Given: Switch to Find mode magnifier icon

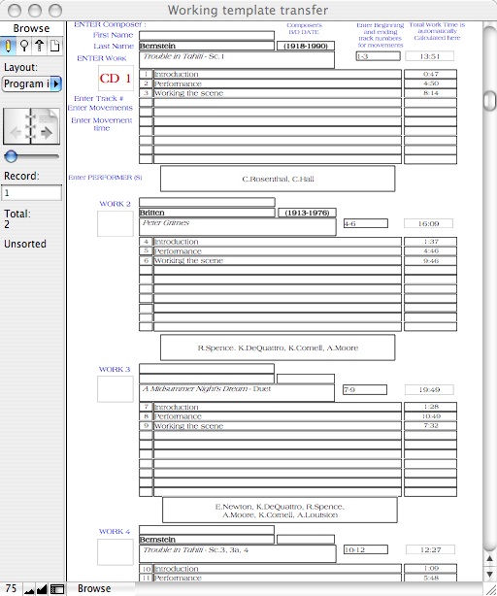Looking at the screenshot, I should pyautogui.click(x=24, y=46).
